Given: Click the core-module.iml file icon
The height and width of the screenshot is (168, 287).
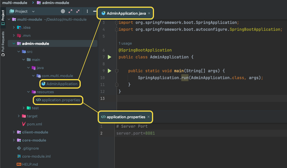Looking at the screenshot, I should 19,156.
